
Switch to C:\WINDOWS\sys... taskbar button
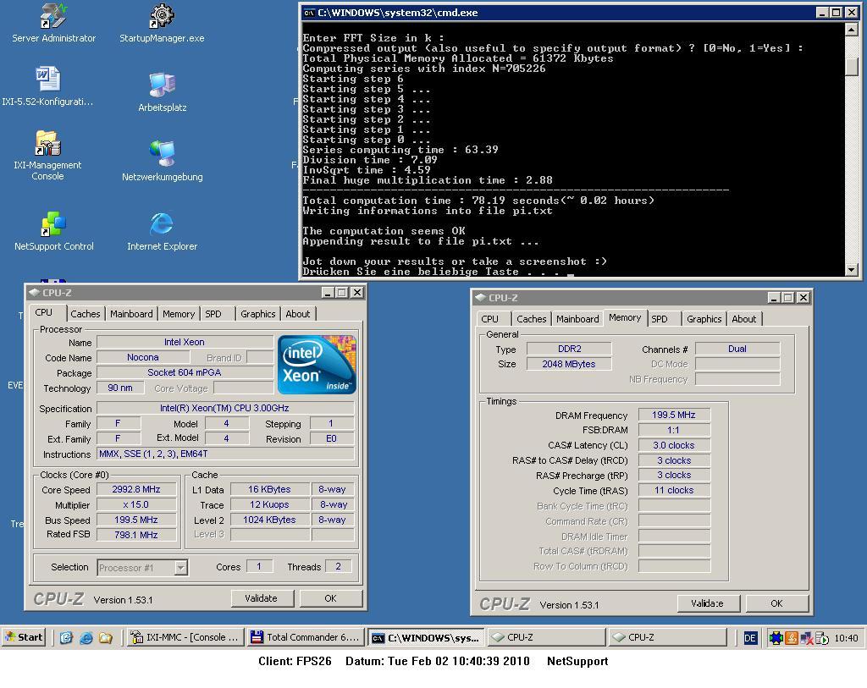pos(426,637)
